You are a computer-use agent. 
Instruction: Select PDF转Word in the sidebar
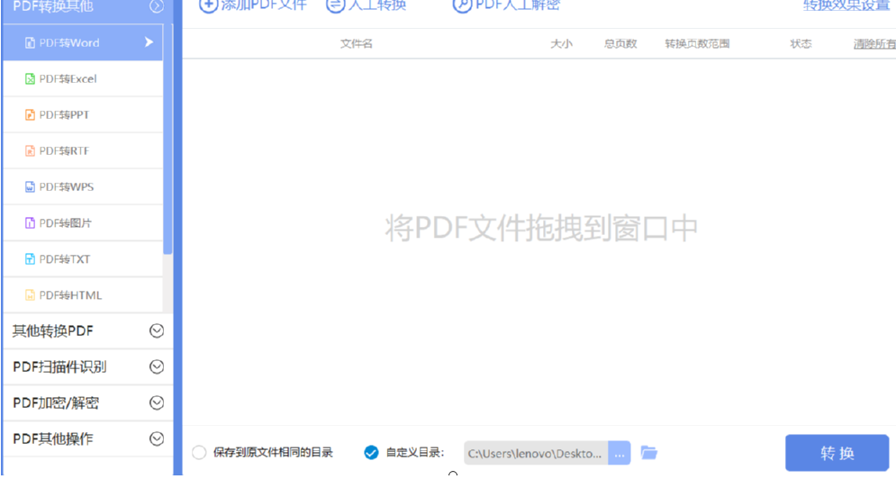(x=83, y=42)
